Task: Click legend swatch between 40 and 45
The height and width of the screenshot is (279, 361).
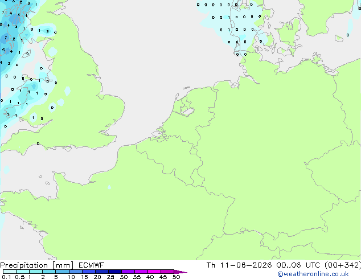Action: [154, 272]
